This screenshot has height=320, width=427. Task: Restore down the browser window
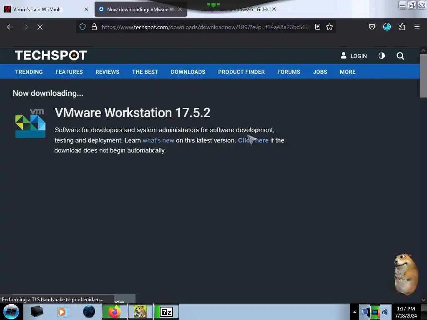coord(412,5)
